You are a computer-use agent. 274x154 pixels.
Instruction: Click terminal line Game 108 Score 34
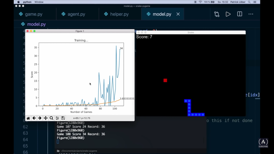[x=81, y=134]
